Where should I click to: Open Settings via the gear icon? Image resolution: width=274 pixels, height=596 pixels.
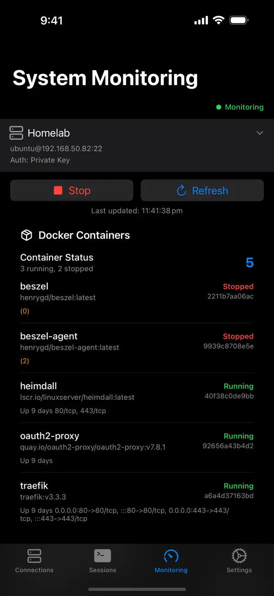[x=239, y=556]
